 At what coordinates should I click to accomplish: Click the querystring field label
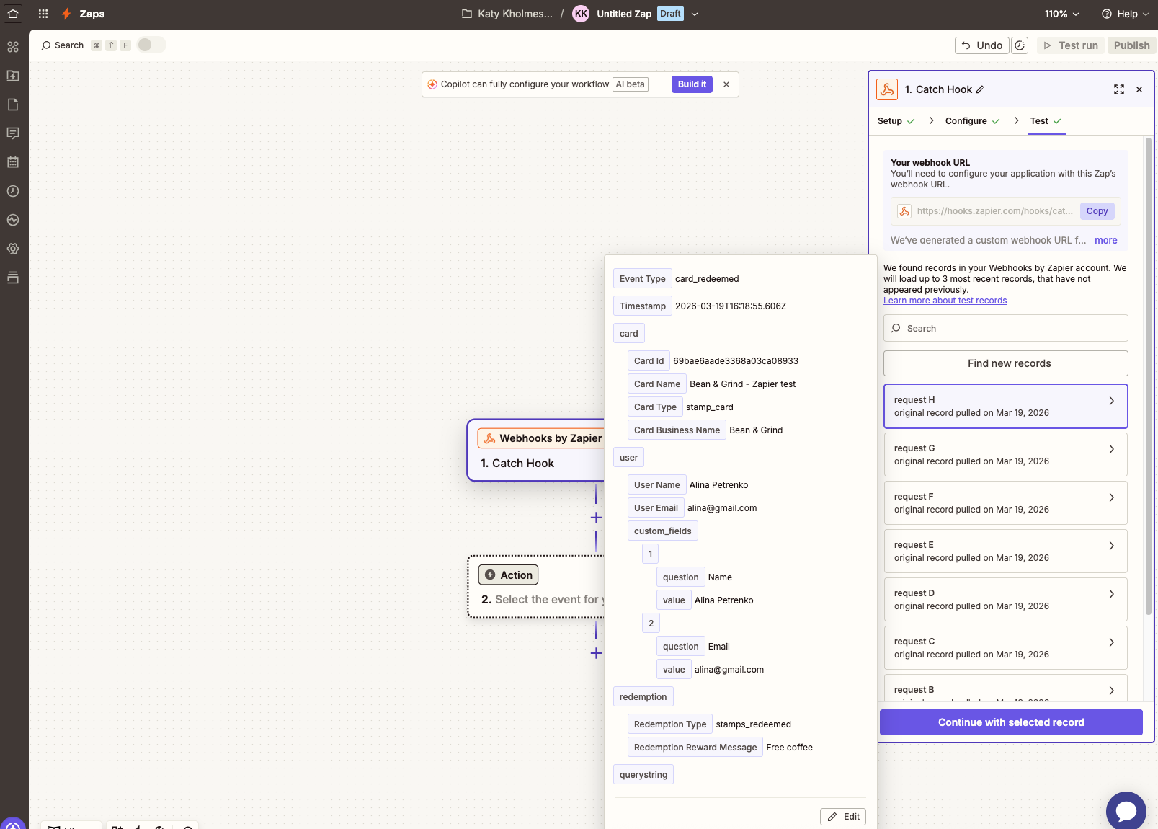point(643,775)
